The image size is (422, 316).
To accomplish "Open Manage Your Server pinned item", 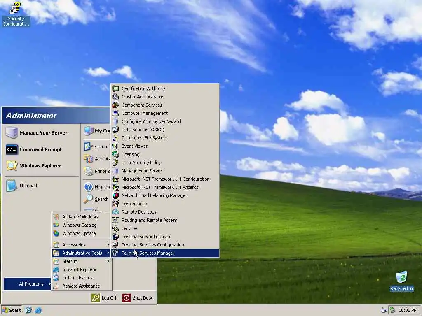I will 42,133.
